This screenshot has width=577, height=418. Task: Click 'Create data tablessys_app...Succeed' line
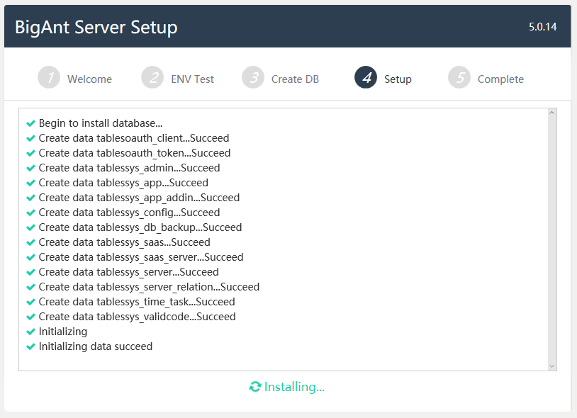123,183
